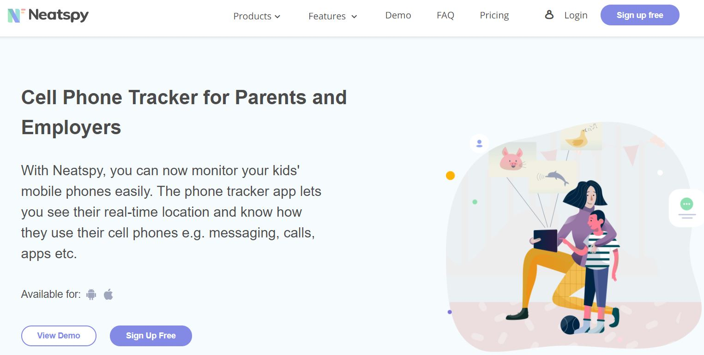704x355 pixels.
Task: Click the Sign up free header button
Action: [x=639, y=15]
